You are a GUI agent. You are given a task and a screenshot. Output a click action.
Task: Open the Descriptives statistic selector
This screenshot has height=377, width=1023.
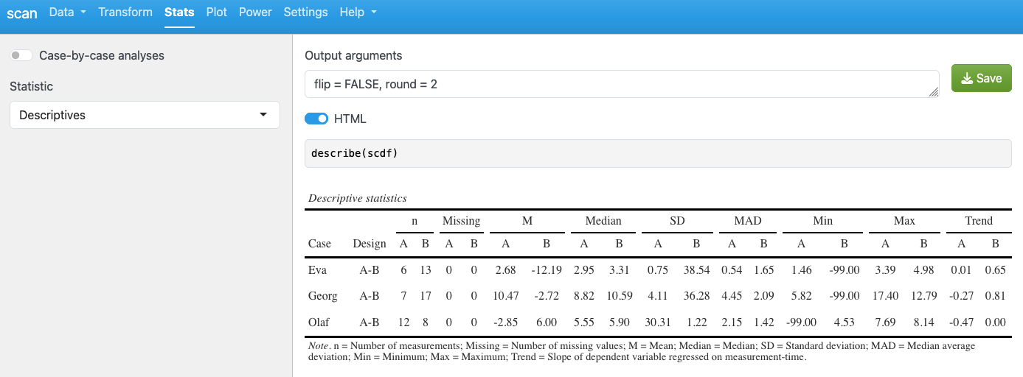(x=145, y=115)
